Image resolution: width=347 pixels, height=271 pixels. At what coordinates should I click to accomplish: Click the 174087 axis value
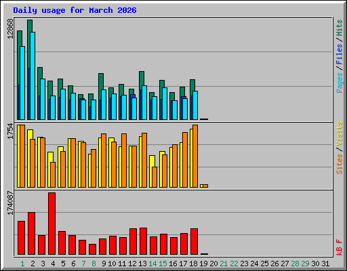pyautogui.click(x=10, y=203)
